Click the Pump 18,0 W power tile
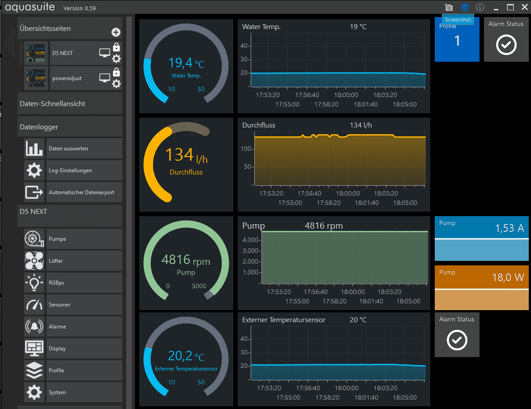531x409 pixels. click(482, 287)
